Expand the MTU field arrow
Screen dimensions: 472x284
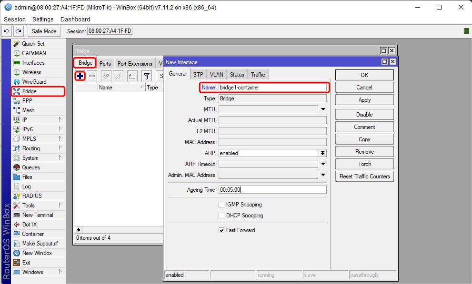[322, 109]
